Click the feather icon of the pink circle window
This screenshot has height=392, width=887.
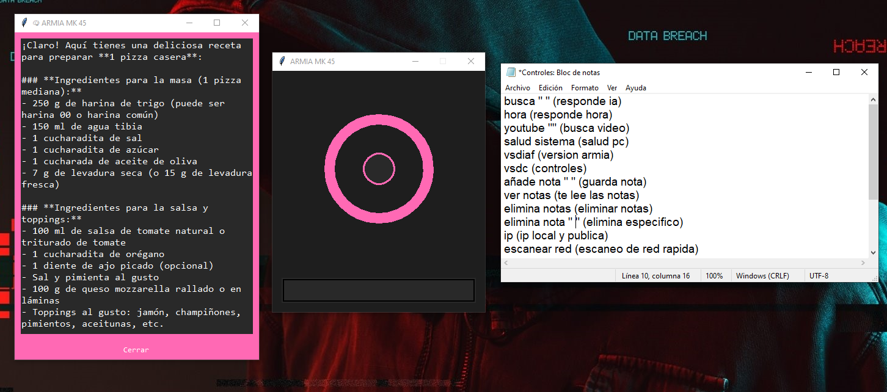pos(282,62)
